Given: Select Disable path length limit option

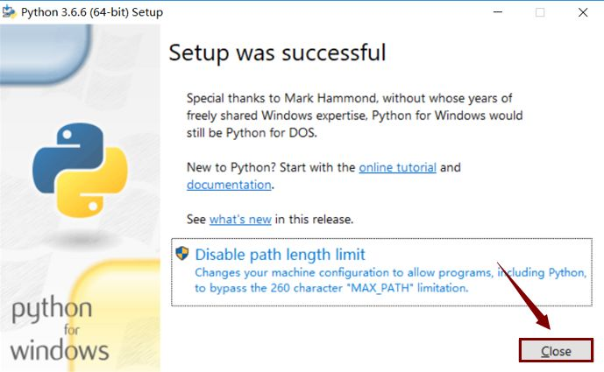Looking at the screenshot, I should pyautogui.click(x=381, y=272).
